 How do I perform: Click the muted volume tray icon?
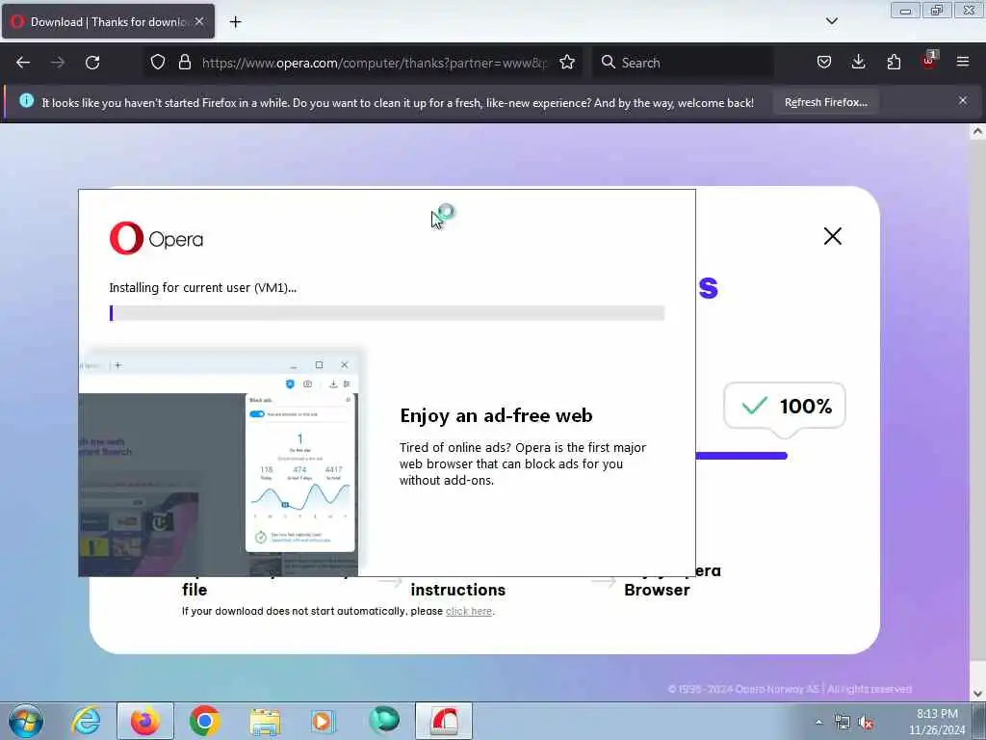click(x=866, y=723)
